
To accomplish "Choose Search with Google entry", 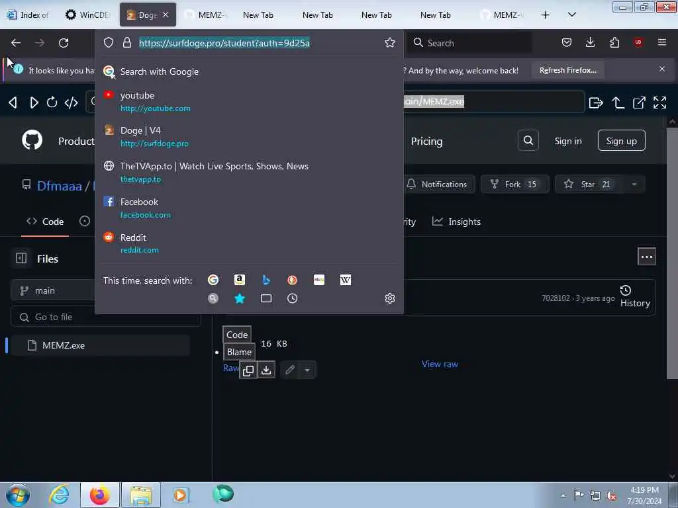I will (x=249, y=71).
